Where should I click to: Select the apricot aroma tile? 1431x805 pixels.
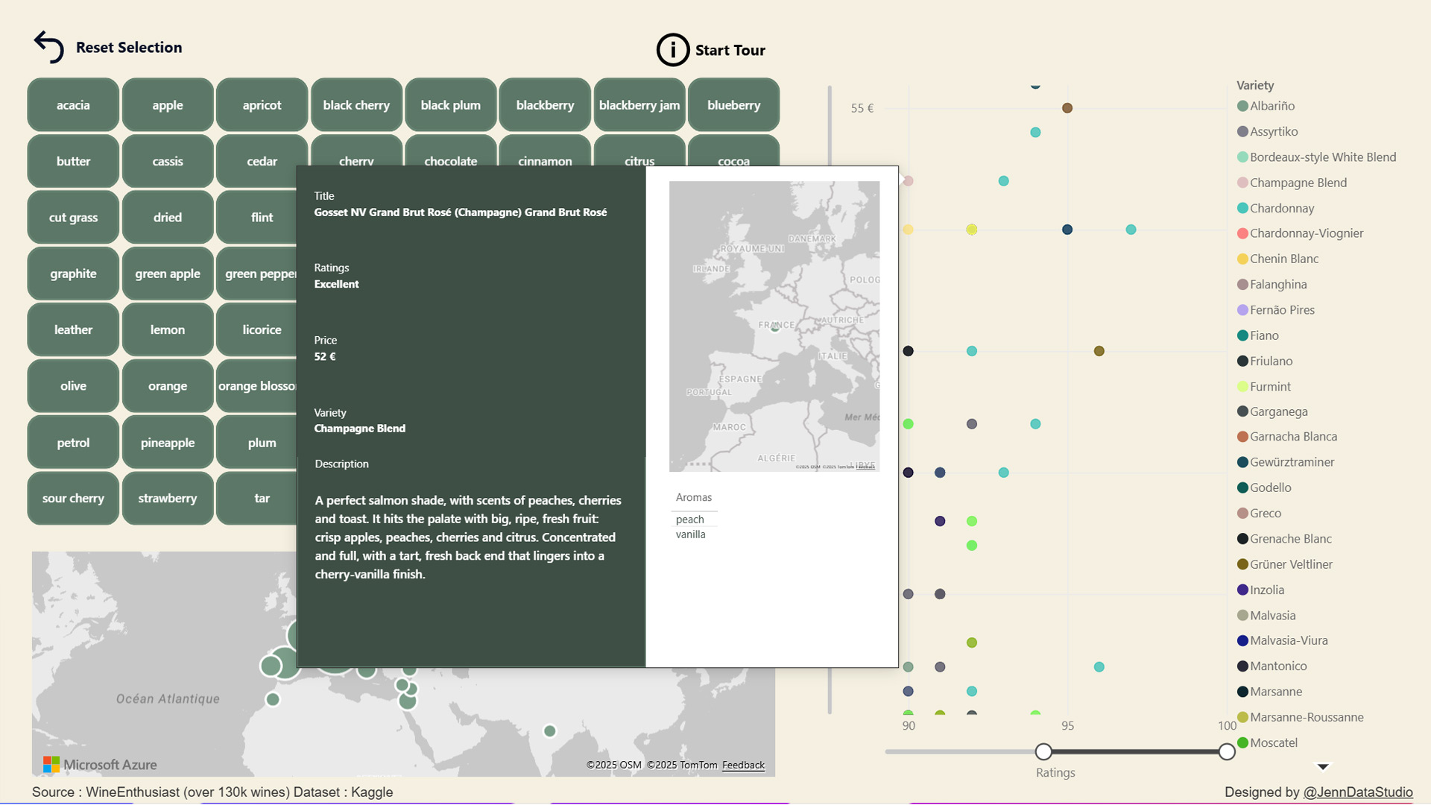pos(262,105)
